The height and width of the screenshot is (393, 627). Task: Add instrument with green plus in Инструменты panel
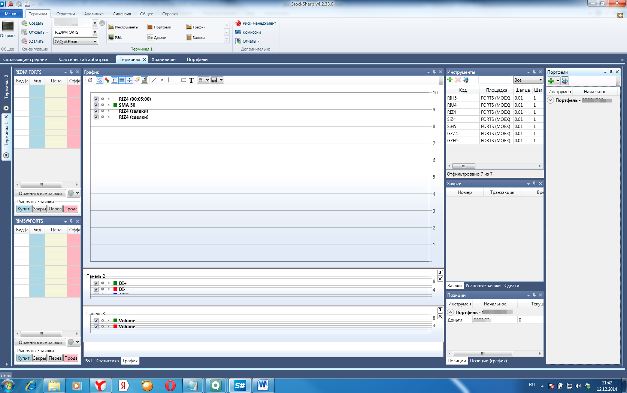coord(450,80)
